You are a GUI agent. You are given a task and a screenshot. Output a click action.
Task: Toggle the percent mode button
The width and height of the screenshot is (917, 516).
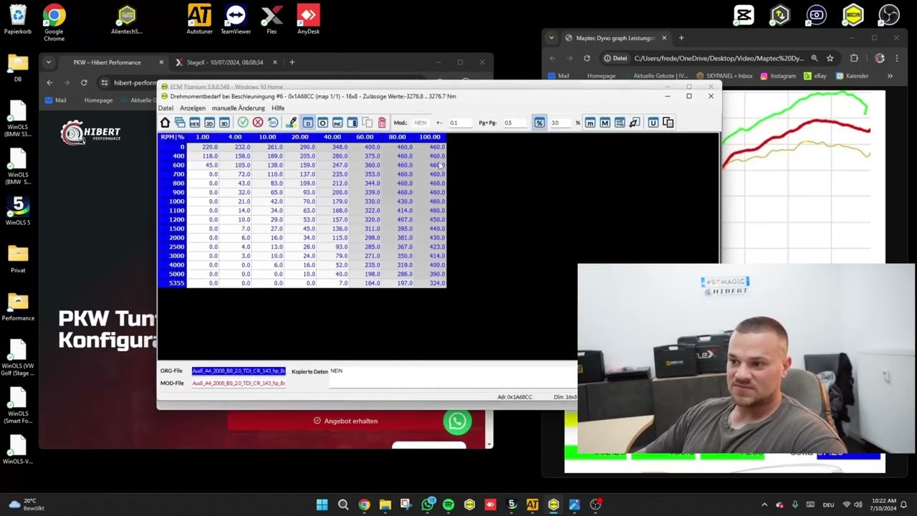click(x=539, y=123)
